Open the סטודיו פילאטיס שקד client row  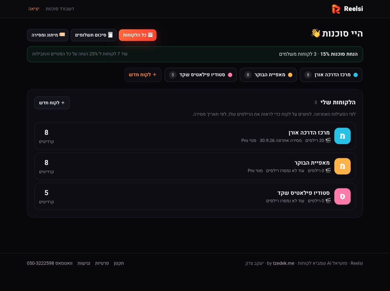click(195, 196)
